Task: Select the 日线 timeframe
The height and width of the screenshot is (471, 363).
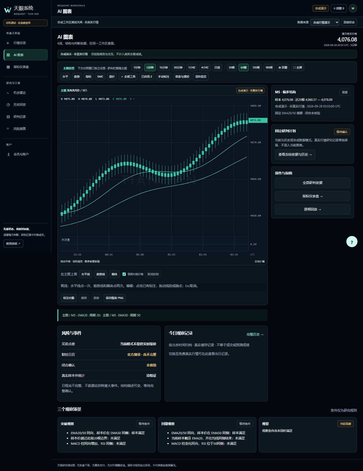Action: pyautogui.click(x=217, y=67)
